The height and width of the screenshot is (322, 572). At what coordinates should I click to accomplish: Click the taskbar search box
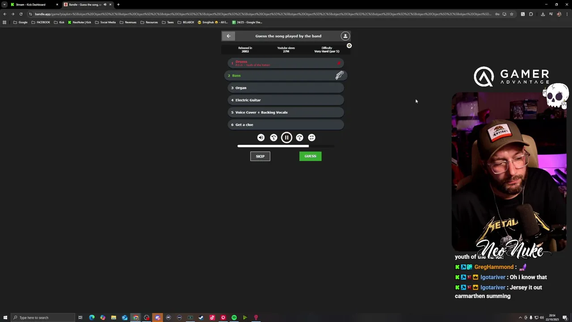coord(43,318)
